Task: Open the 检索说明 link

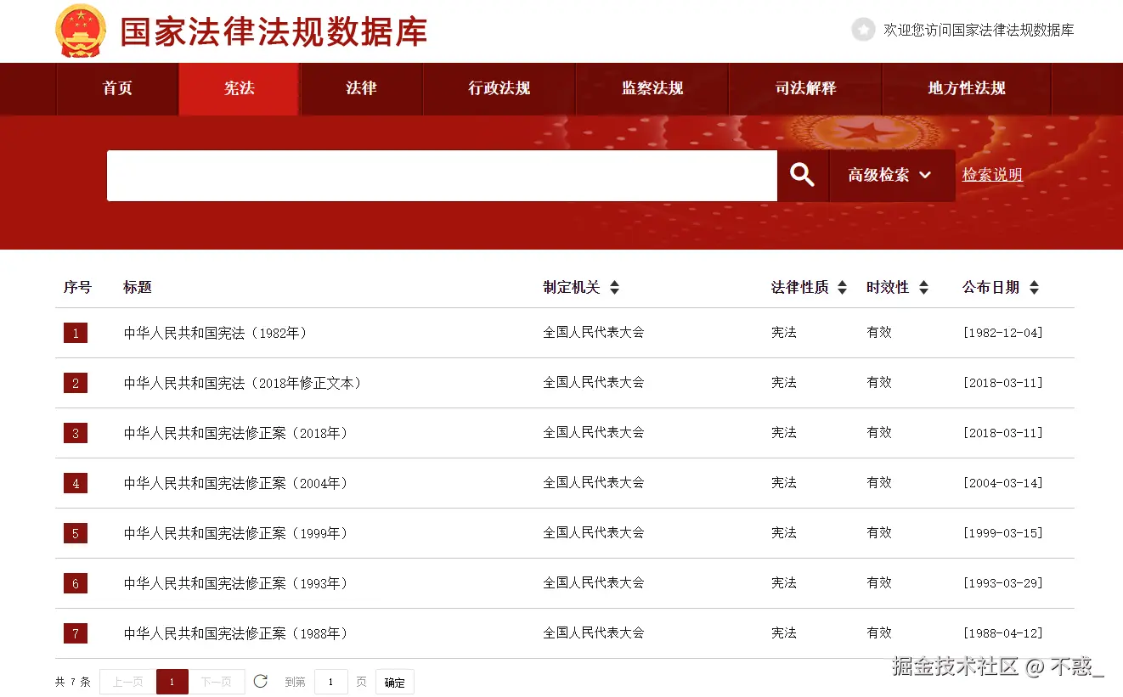Action: [992, 175]
